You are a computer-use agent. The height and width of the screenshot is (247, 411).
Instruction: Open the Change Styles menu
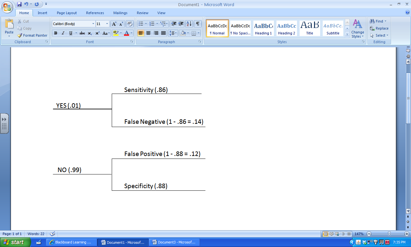point(357,29)
